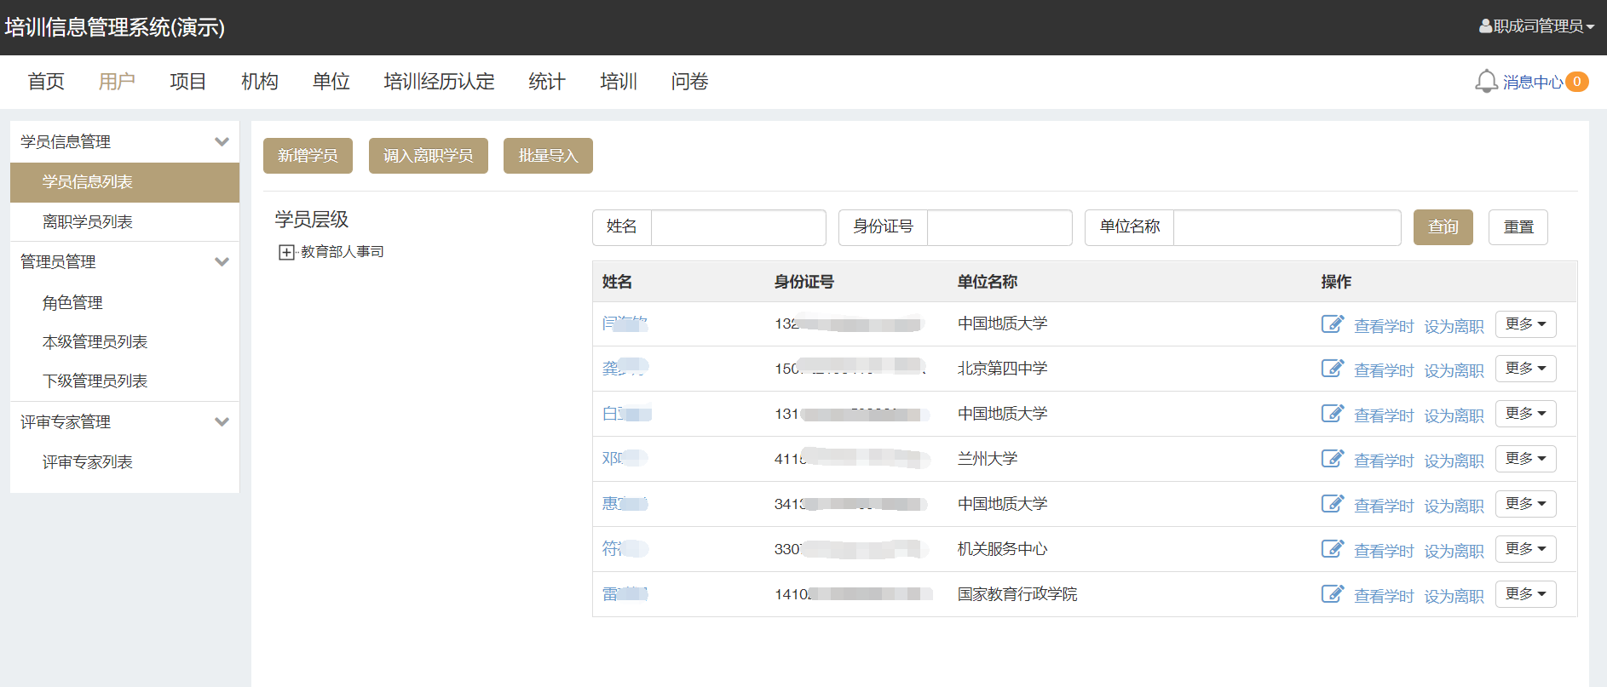Open the 用户 menu
1607x687 pixels.
point(117,82)
